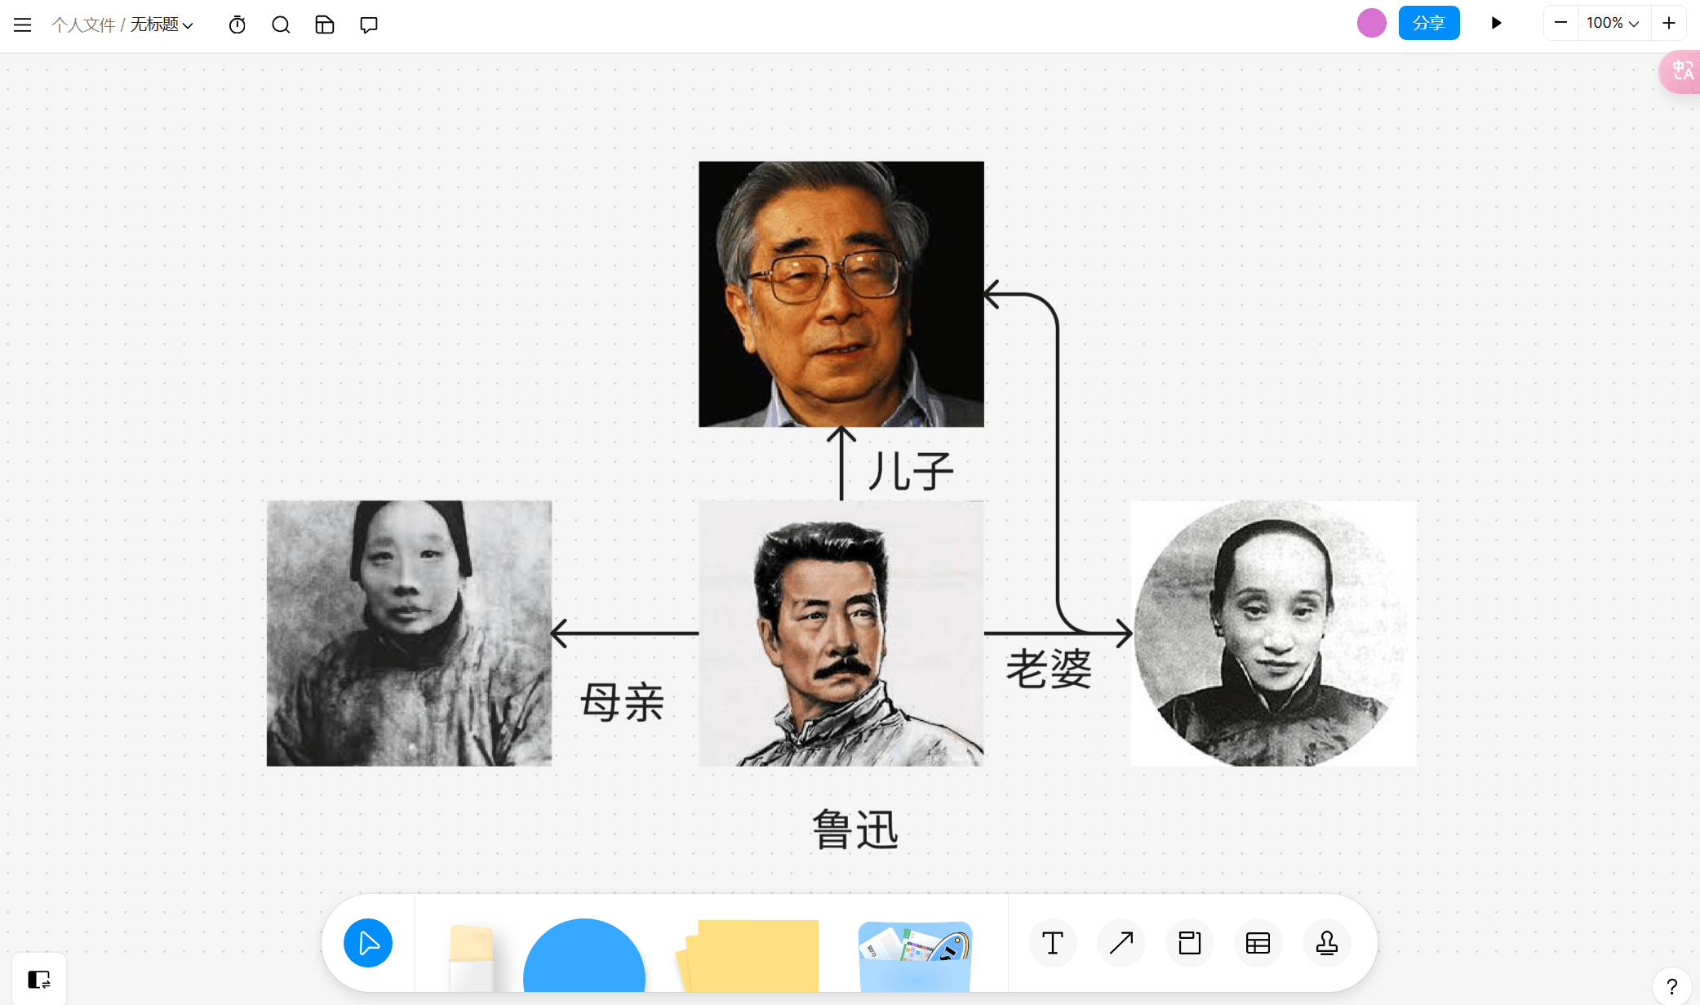The height and width of the screenshot is (1005, 1700).
Task: Select the cursor selection tool
Action: tap(368, 943)
